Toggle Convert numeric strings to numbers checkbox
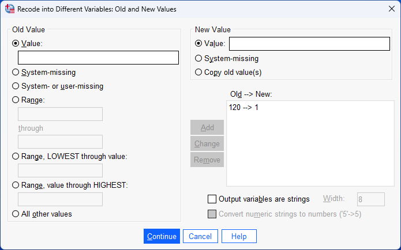Image resolution: width=401 pixels, height=250 pixels. pos(212,215)
